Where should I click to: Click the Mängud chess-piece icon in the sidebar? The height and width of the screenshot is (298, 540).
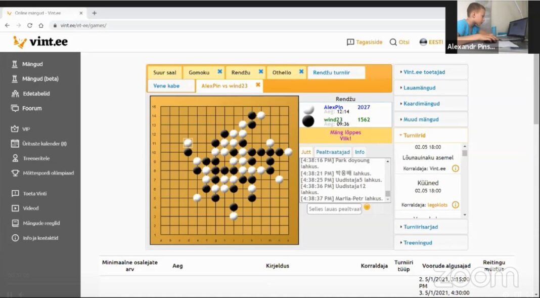(15, 64)
